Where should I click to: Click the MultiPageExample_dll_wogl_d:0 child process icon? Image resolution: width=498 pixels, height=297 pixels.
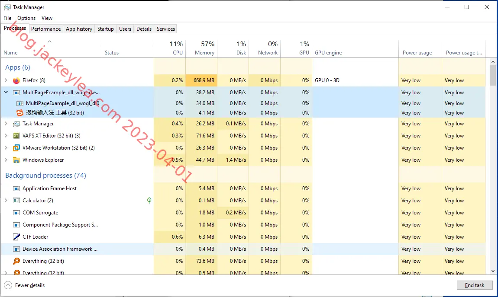point(19,103)
